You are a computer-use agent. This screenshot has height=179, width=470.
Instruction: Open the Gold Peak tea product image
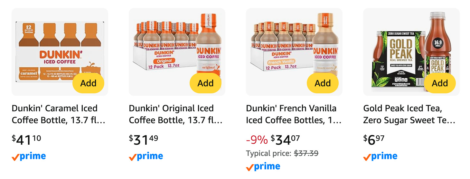411,52
